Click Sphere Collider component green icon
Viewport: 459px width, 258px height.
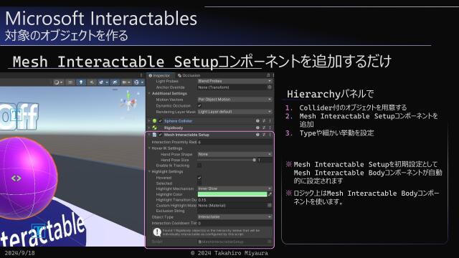click(155, 121)
